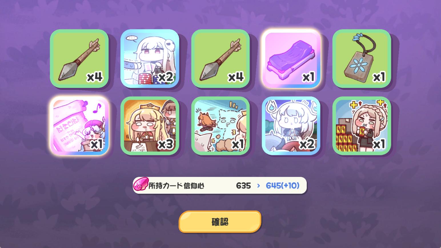The height and width of the screenshot is (248, 441).
Task: Open the braided girl with cans card
Action: 362,126
